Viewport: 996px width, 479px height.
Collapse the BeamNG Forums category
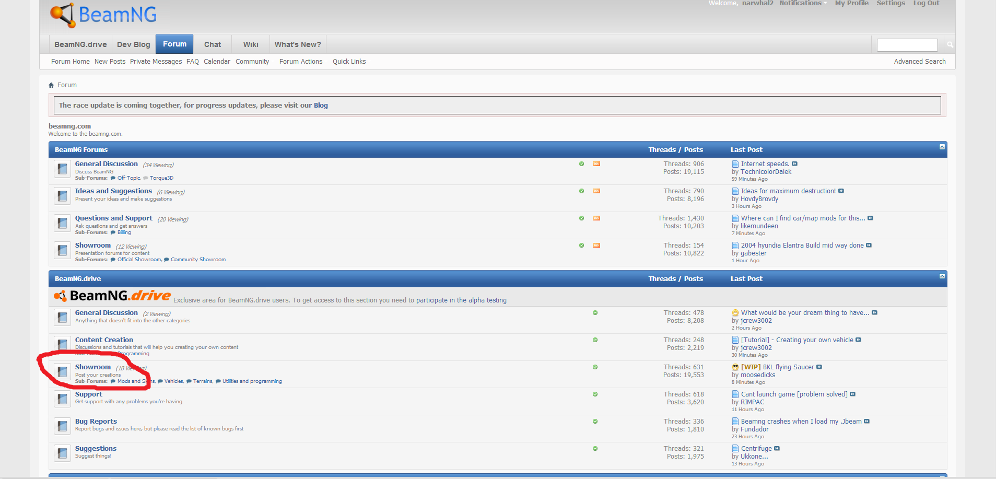point(942,147)
